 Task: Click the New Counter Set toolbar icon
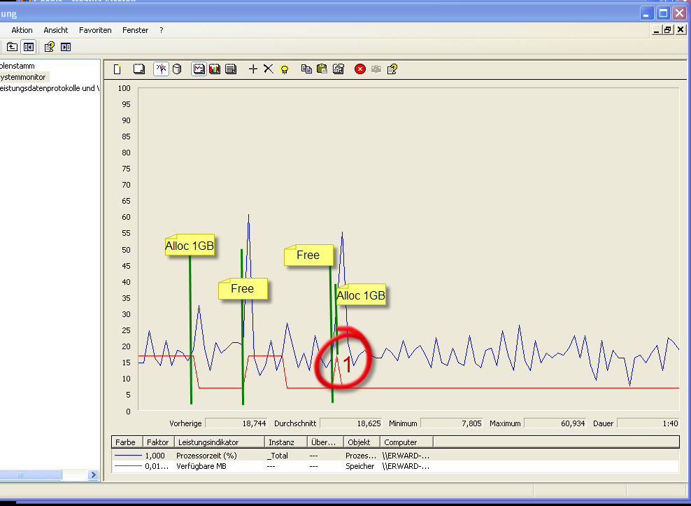click(117, 69)
